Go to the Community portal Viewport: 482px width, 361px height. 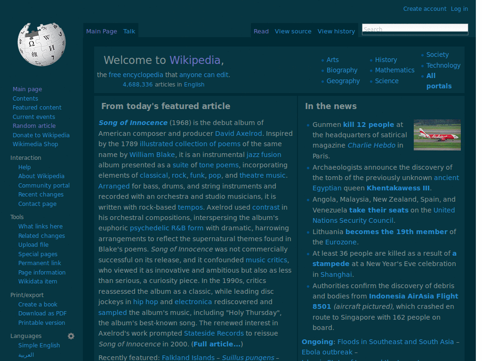(44, 185)
